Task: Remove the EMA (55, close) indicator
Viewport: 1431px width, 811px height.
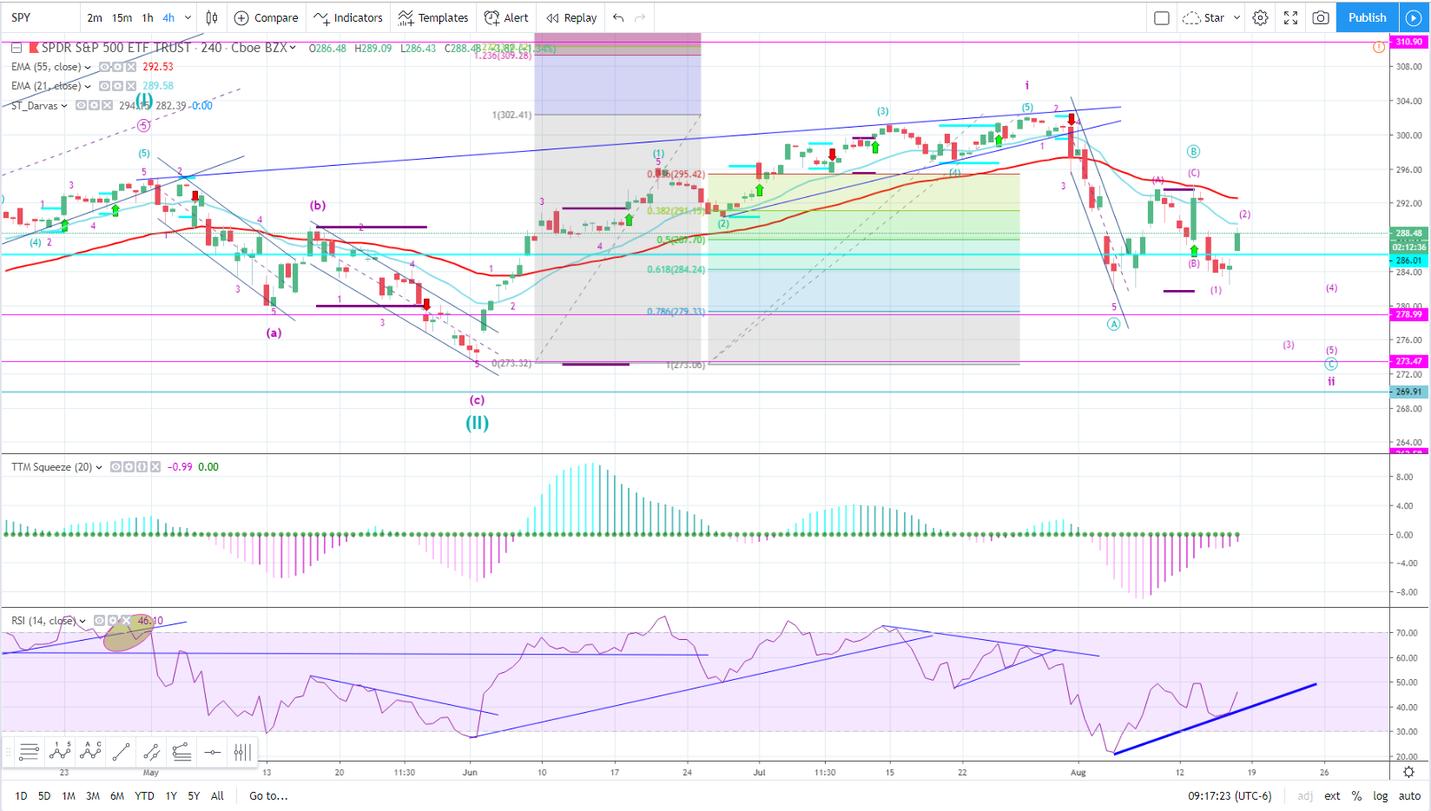Action: [x=130, y=67]
